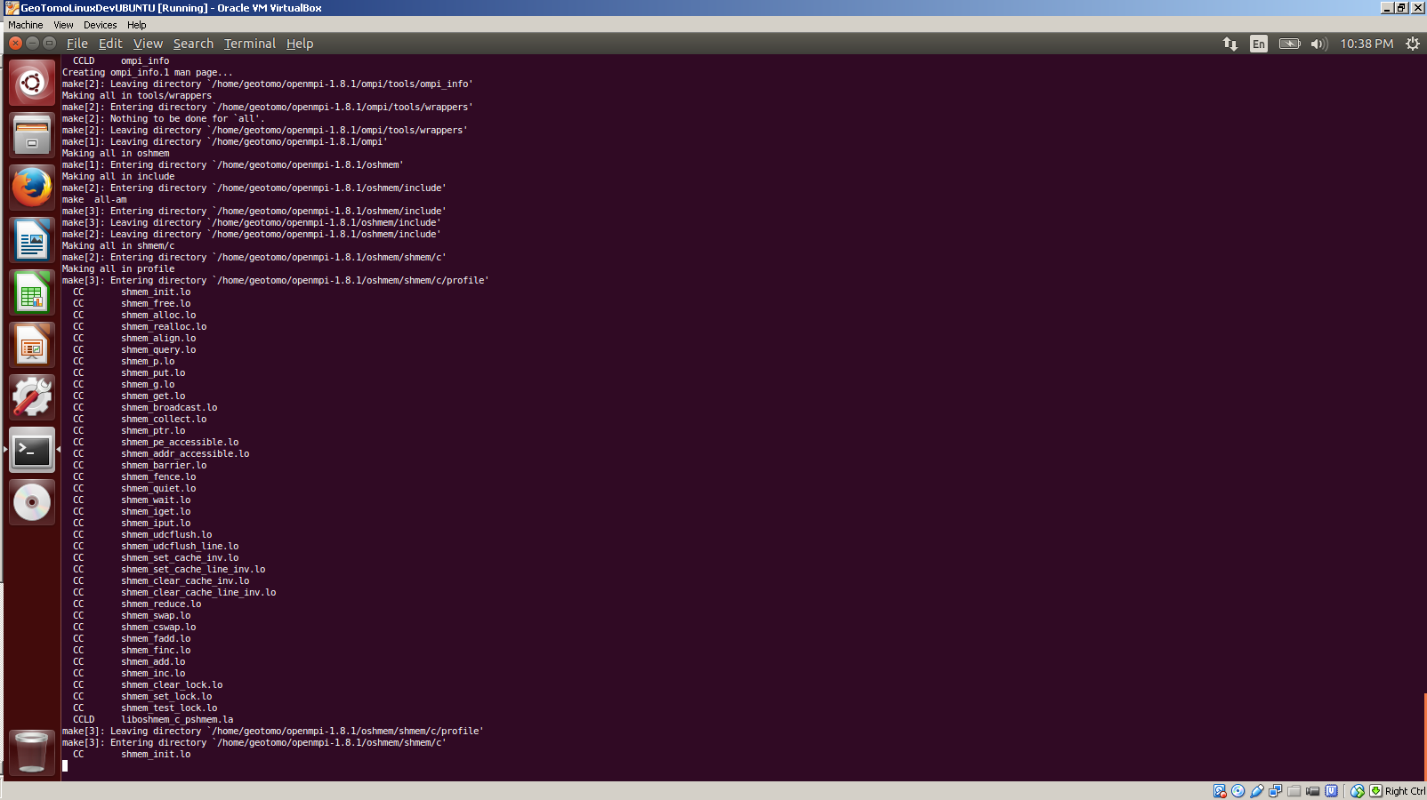Open LibreOffice Impress from the launcher
Viewport: 1427px width, 800px height.
pyautogui.click(x=32, y=345)
